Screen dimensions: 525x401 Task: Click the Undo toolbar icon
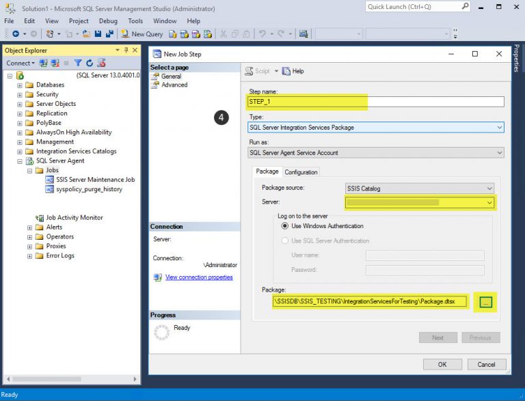(262, 33)
